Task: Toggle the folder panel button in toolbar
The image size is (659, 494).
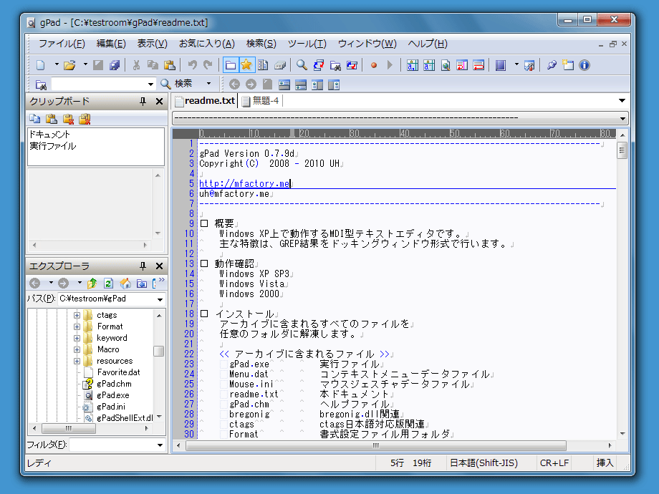Action: pyautogui.click(x=231, y=65)
